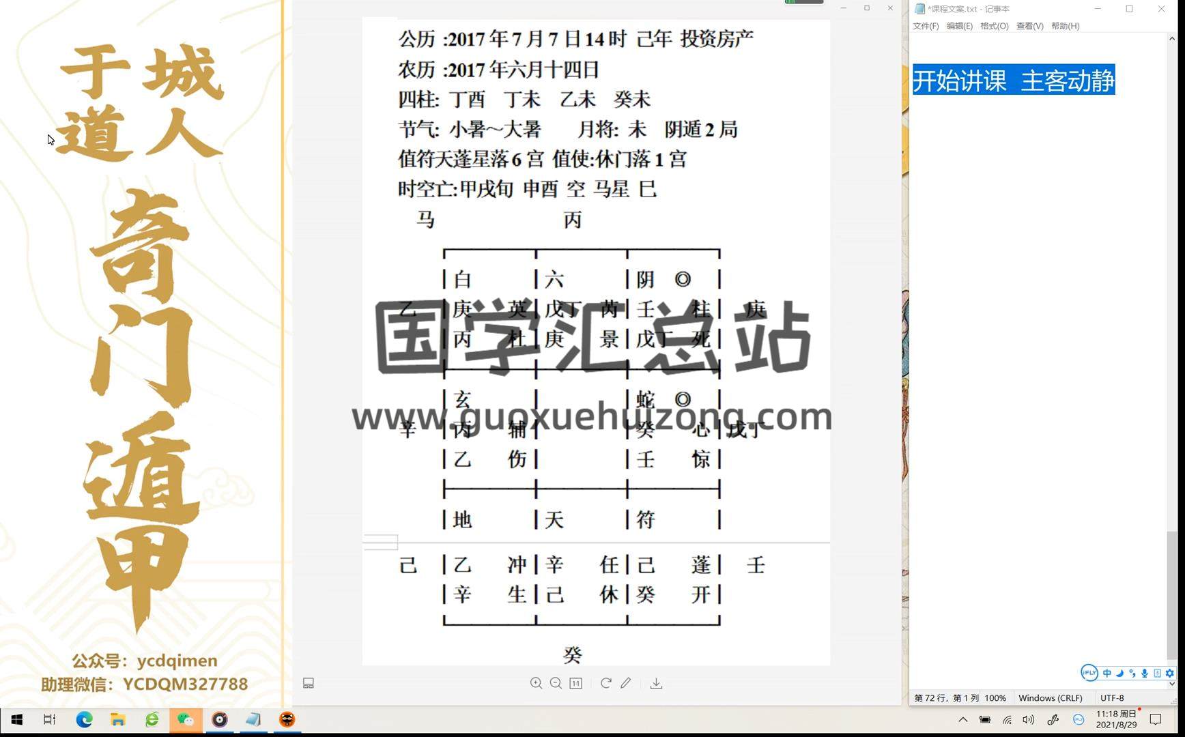Screen dimensions: 1185x737
Task: Click the 助理微信: YCDQM327788 text
Action: coord(145,684)
